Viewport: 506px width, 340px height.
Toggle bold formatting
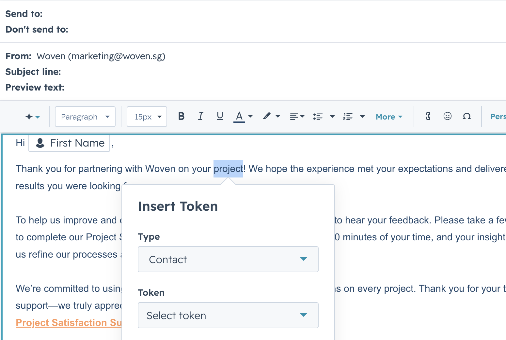tap(182, 116)
